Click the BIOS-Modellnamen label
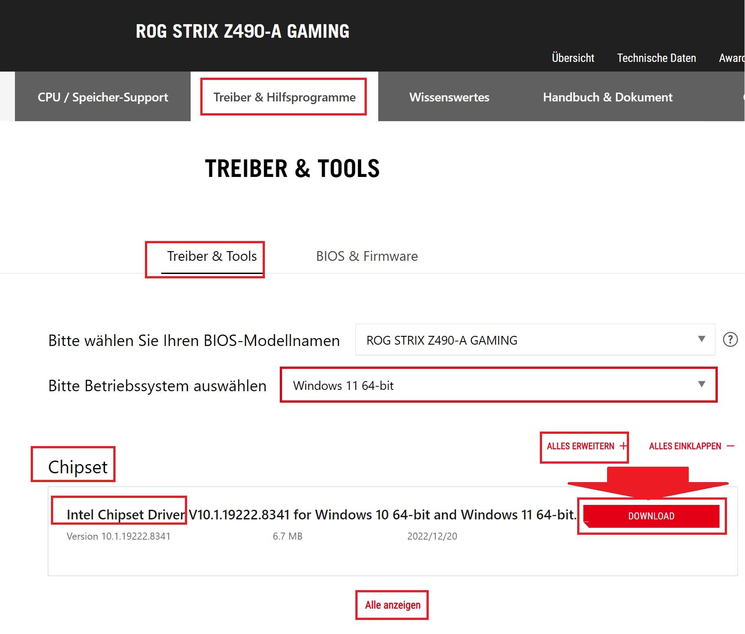 click(x=194, y=340)
